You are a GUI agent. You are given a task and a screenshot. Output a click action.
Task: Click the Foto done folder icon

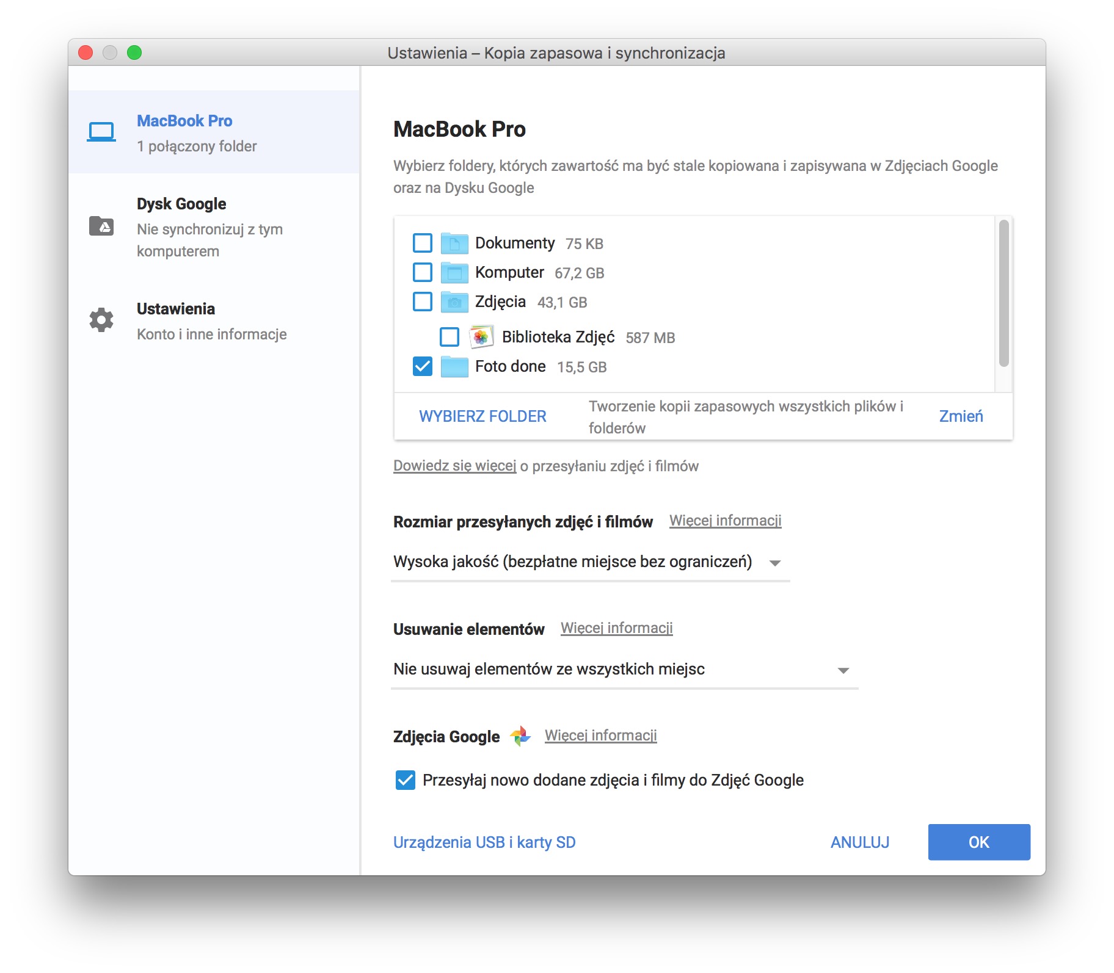coord(454,366)
